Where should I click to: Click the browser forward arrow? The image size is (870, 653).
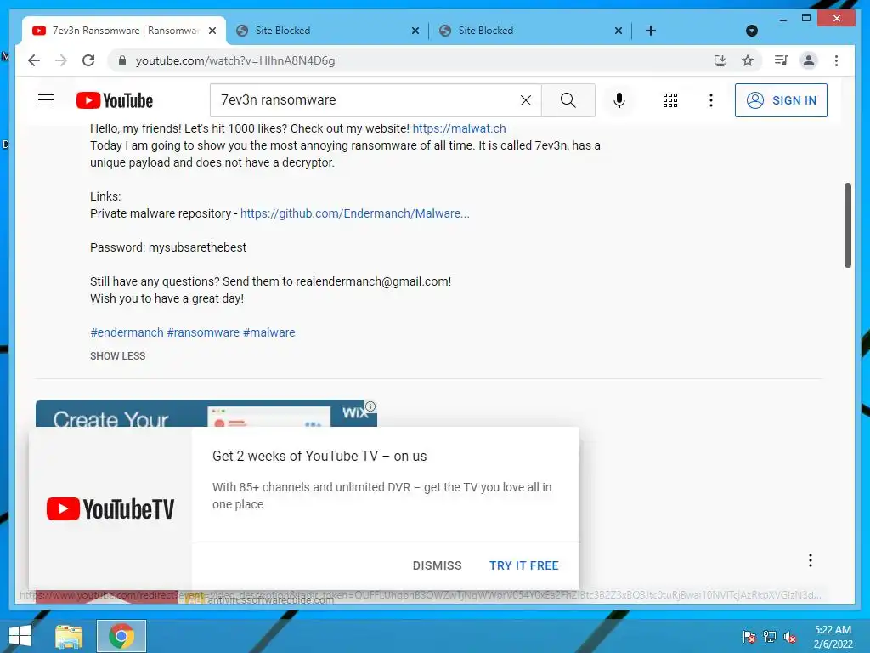tap(61, 60)
